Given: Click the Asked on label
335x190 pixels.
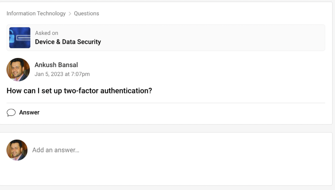Looking at the screenshot, I should (46, 33).
